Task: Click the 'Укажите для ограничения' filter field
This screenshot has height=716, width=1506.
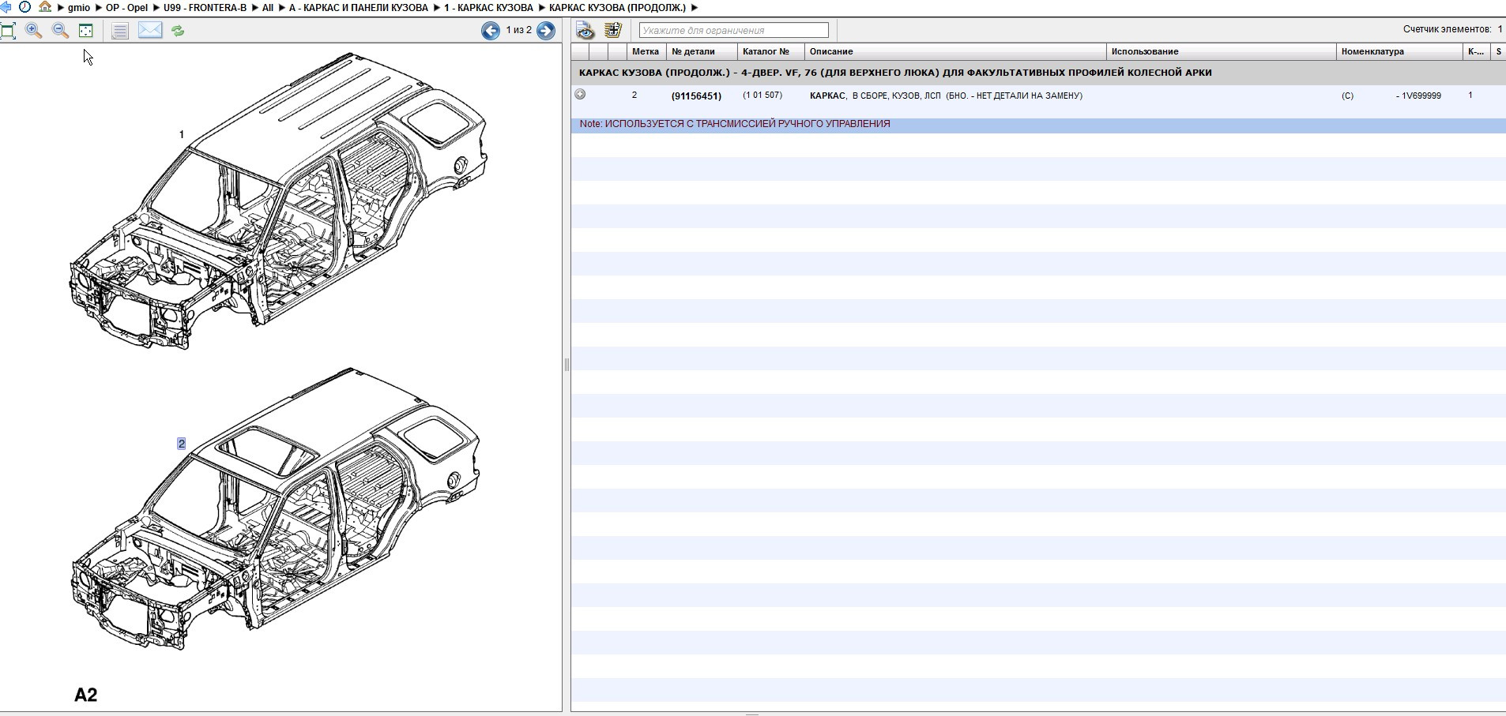Action: tap(733, 31)
